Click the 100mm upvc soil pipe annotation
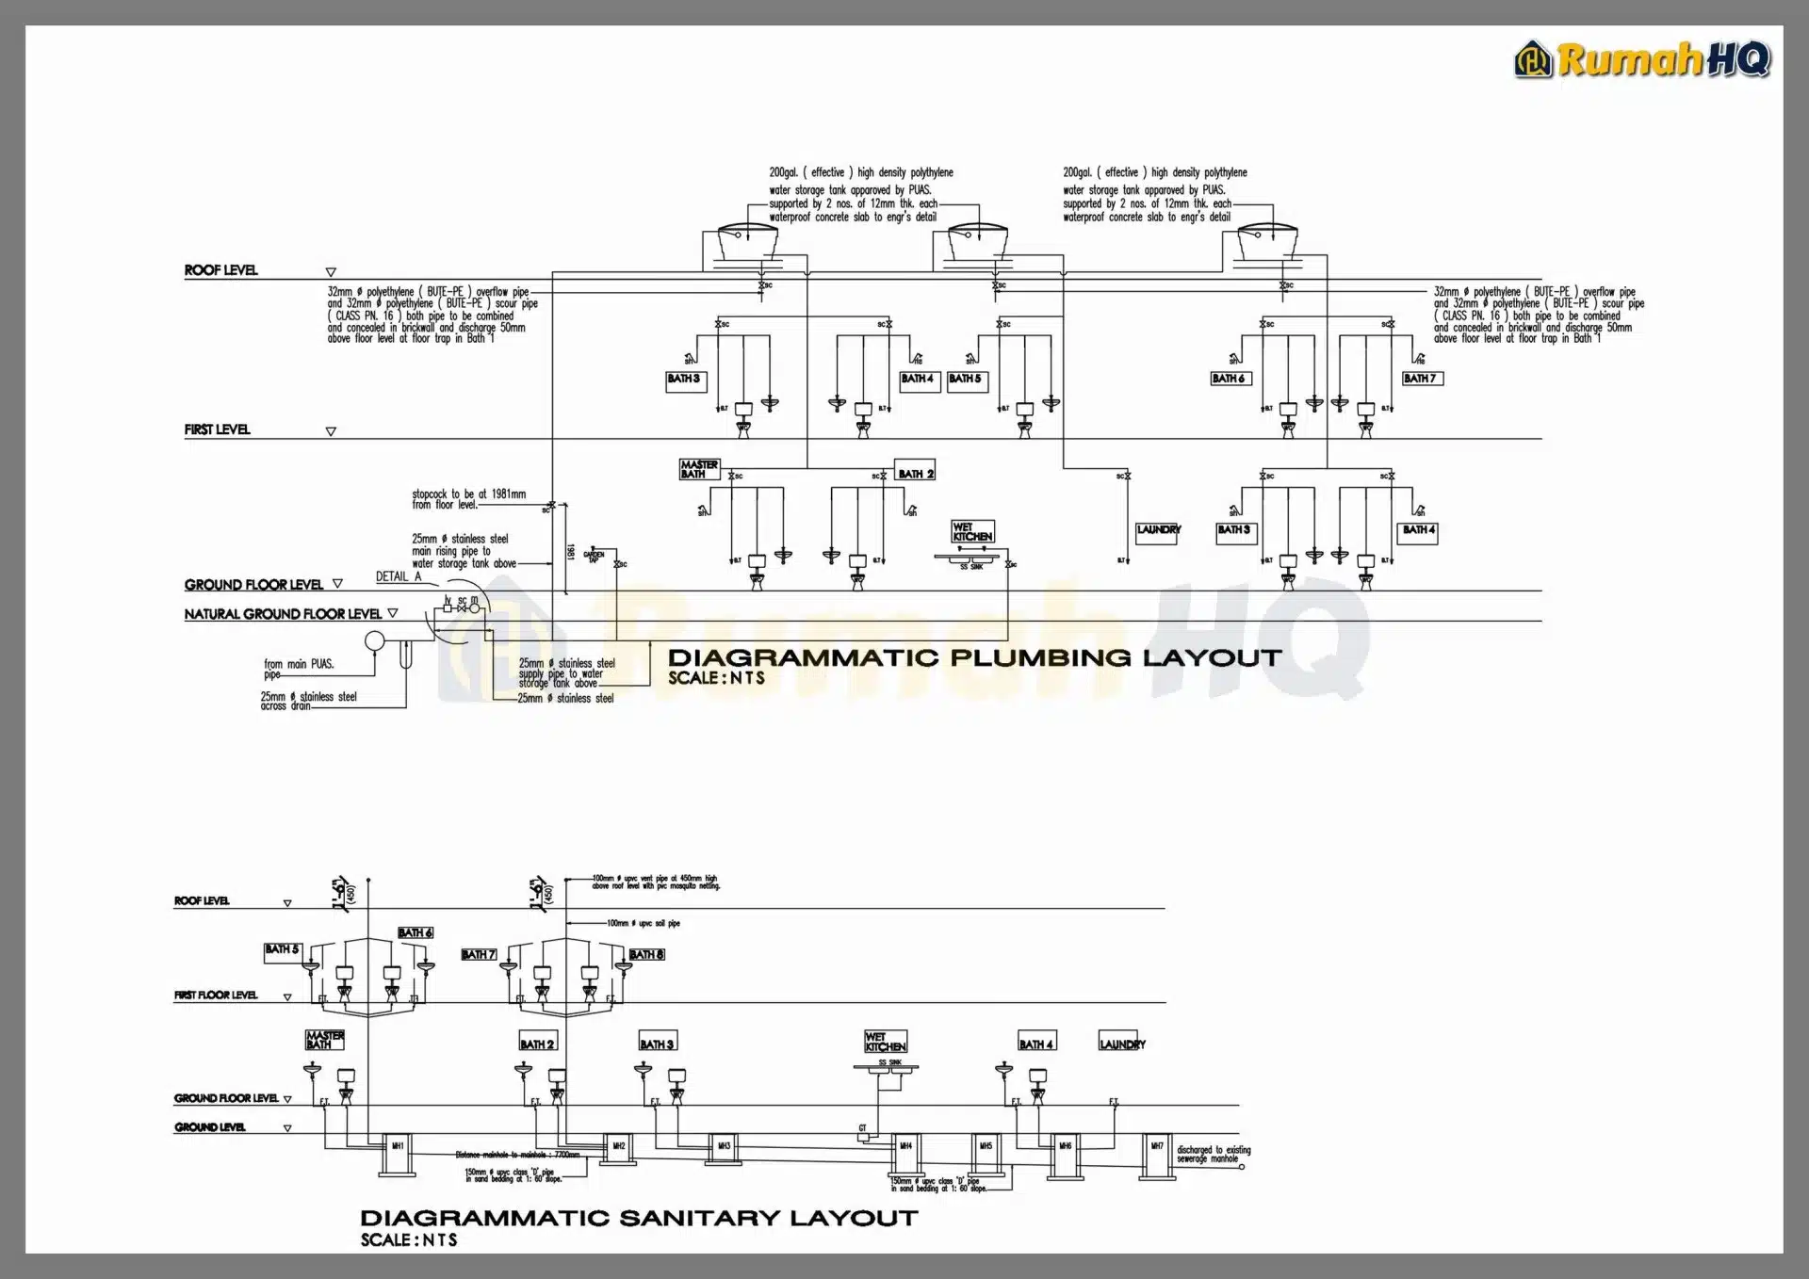The width and height of the screenshot is (1809, 1279). 643,923
